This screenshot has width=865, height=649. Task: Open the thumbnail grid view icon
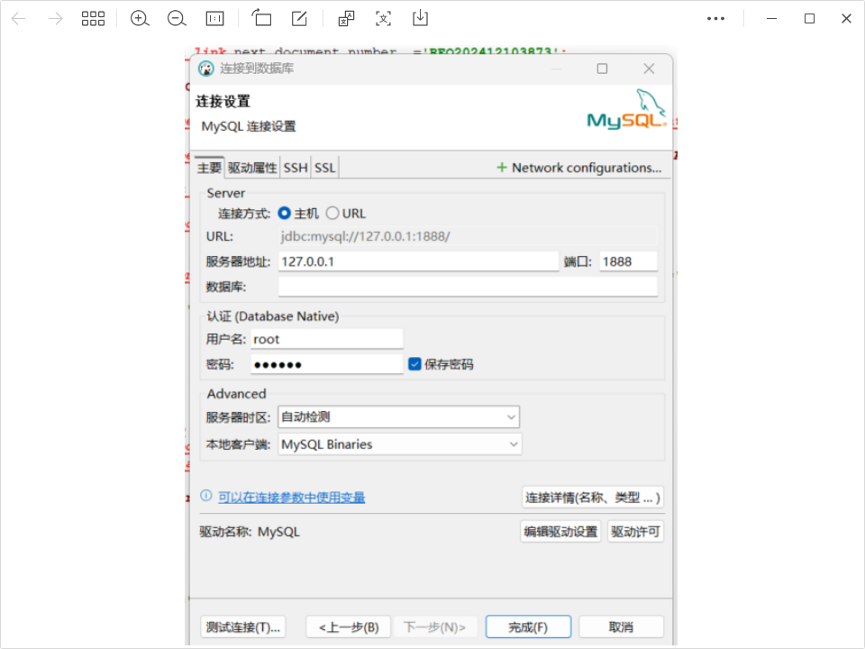point(93,19)
